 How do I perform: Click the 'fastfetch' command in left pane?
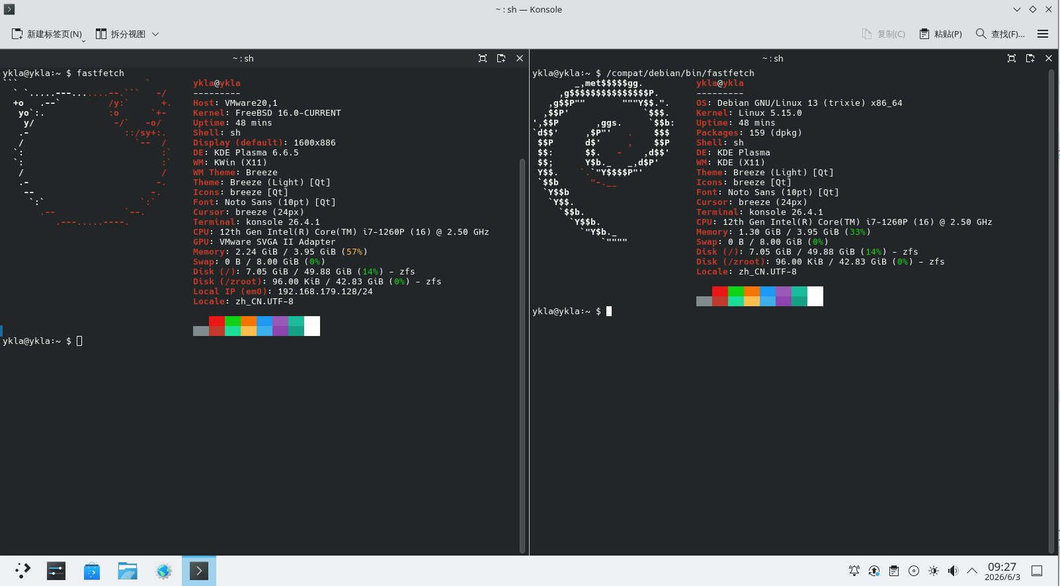pos(101,73)
